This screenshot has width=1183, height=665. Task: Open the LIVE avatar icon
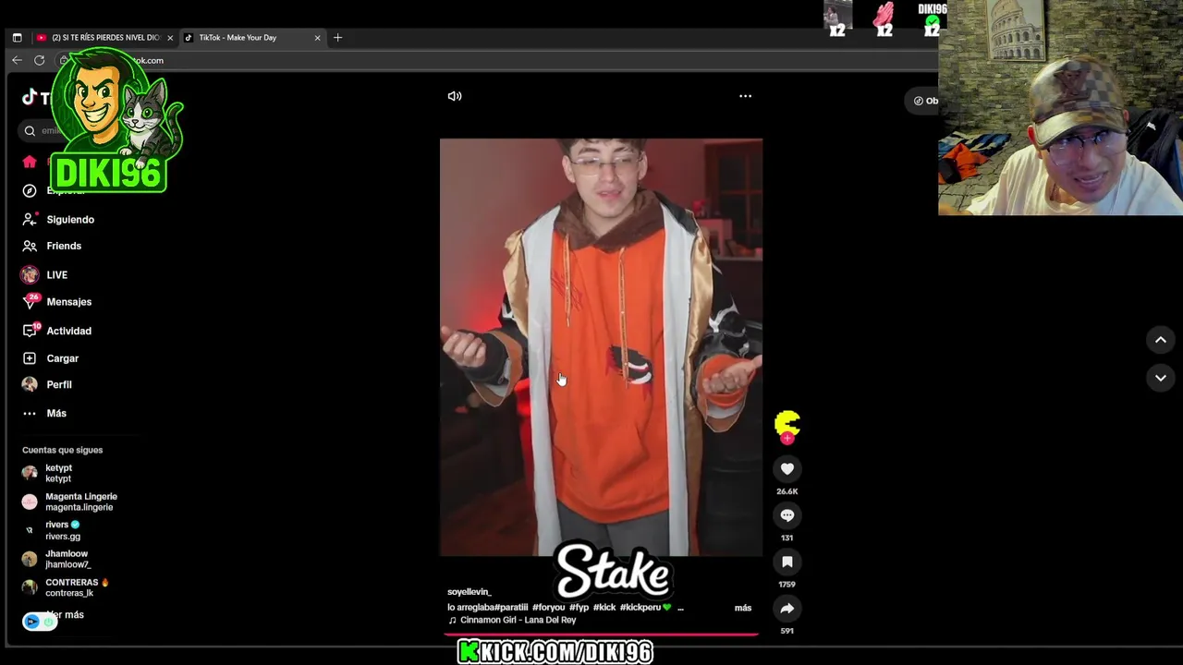click(x=30, y=274)
